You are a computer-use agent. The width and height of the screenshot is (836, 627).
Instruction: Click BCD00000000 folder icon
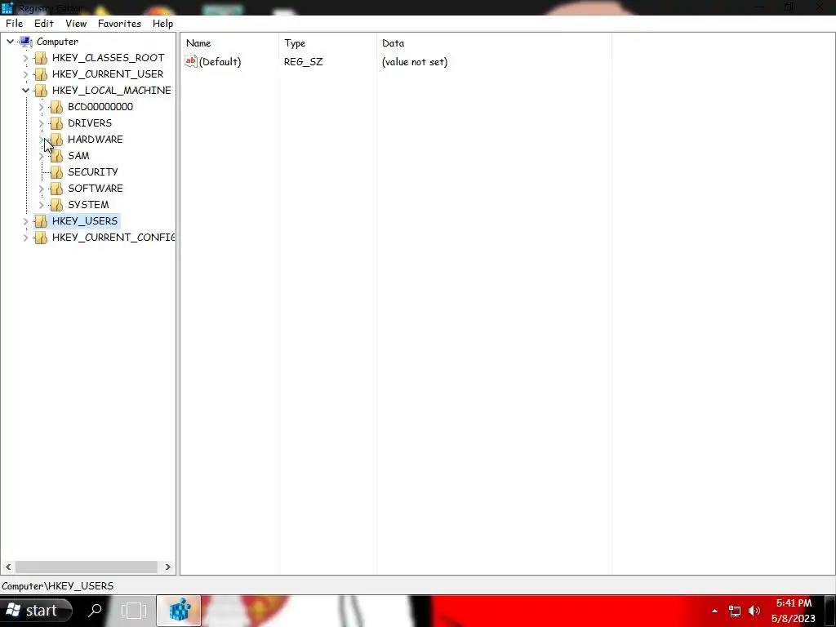[x=56, y=107]
